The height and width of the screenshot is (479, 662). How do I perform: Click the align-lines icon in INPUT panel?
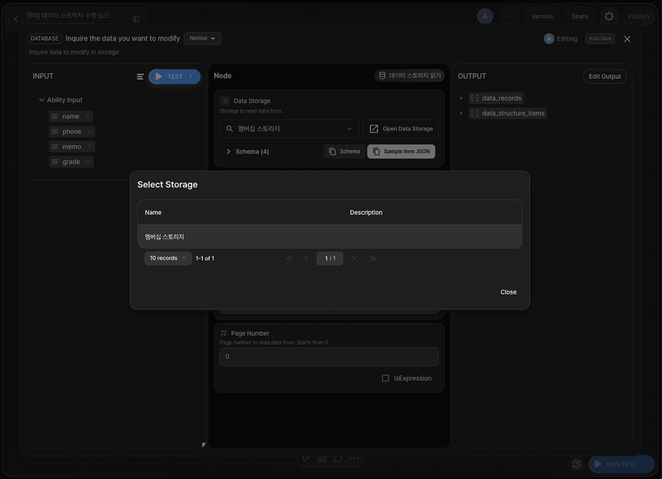[140, 77]
